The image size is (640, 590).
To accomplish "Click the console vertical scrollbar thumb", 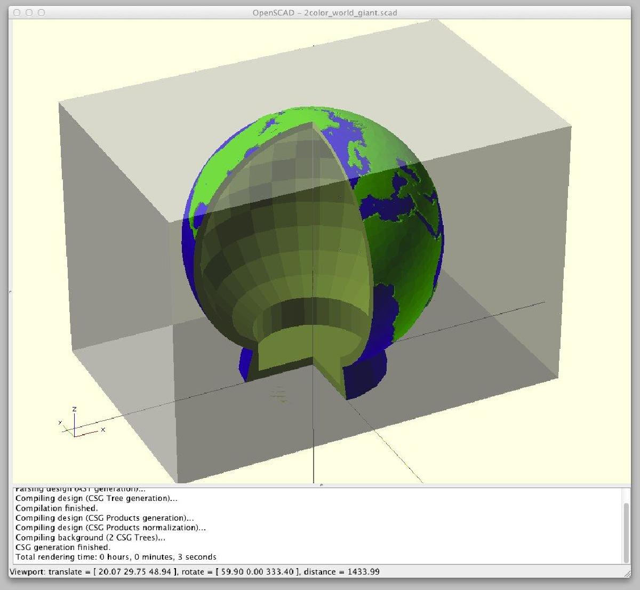I will [626, 532].
